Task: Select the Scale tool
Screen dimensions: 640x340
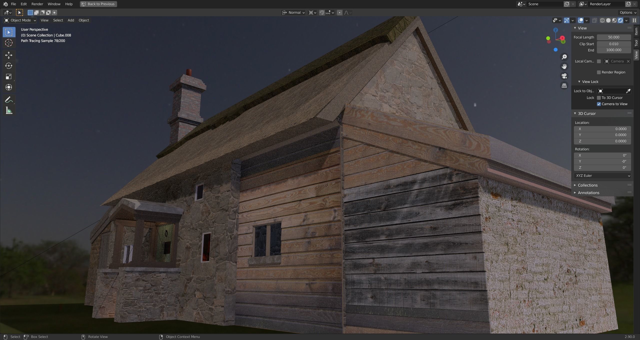Action: [x=9, y=77]
